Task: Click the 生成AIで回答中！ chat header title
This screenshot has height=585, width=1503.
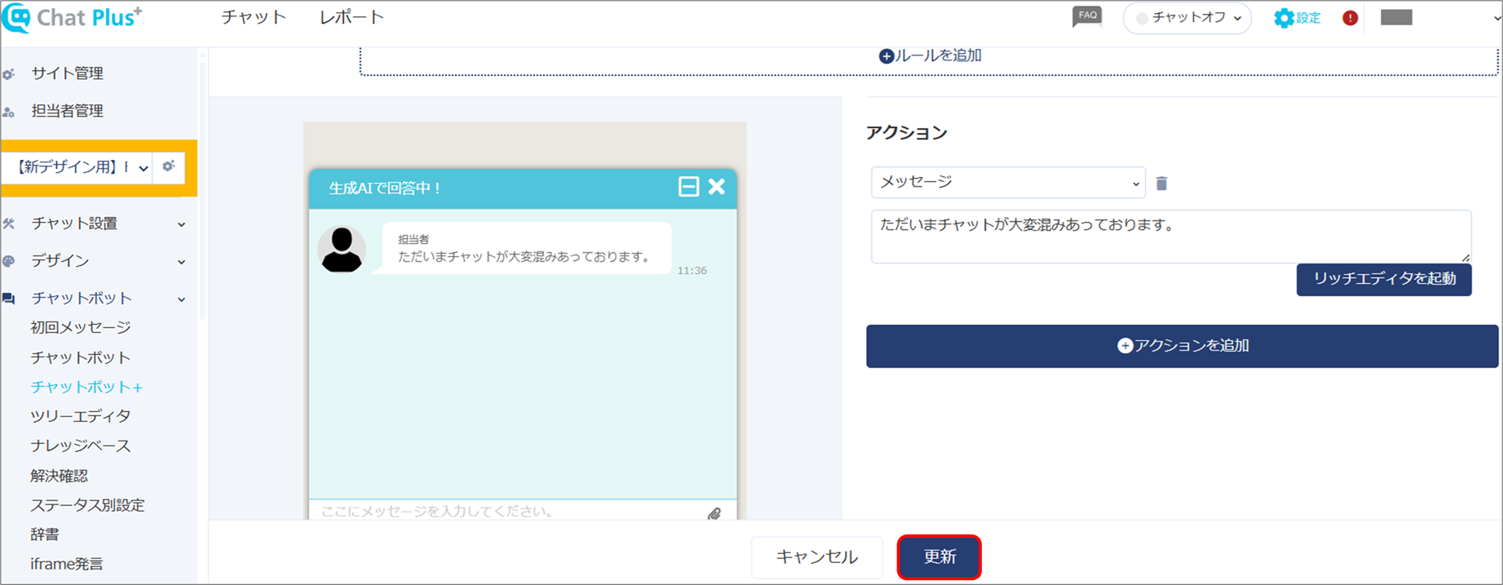Action: [385, 188]
